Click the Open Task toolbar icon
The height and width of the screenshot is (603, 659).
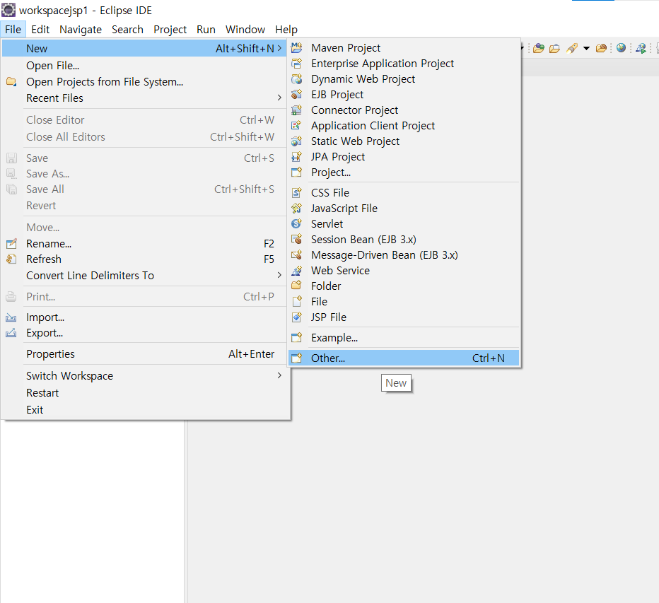pos(555,48)
